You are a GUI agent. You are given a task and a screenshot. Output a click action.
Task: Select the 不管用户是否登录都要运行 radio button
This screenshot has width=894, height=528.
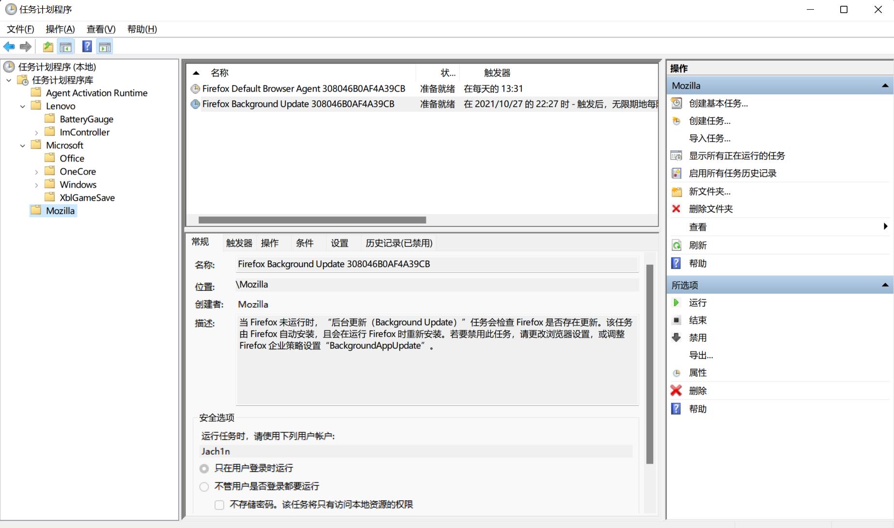(204, 486)
